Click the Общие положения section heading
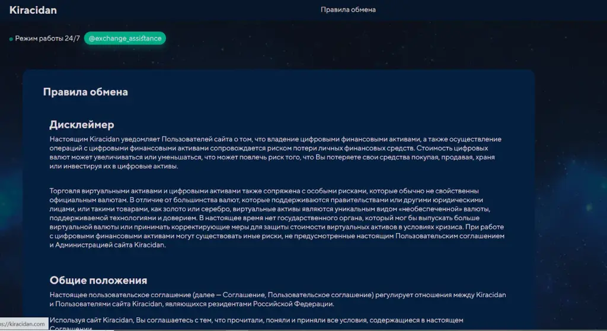Image resolution: width=607 pixels, height=331 pixels. tap(98, 280)
